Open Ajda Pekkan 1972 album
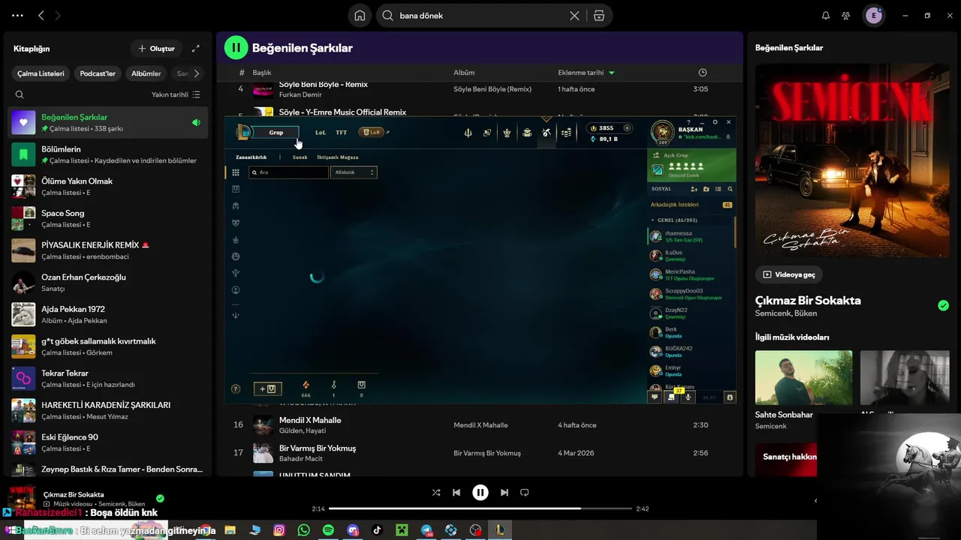 pos(108,314)
